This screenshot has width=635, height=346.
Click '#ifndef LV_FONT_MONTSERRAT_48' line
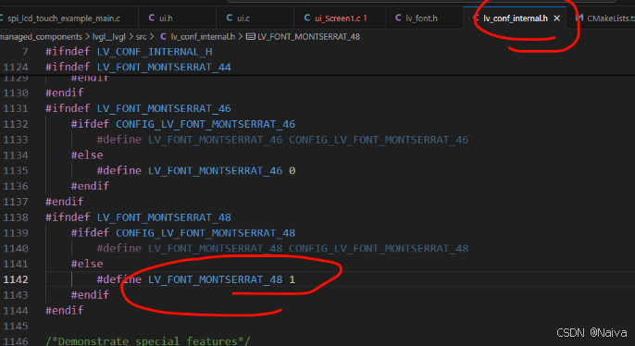(x=138, y=217)
